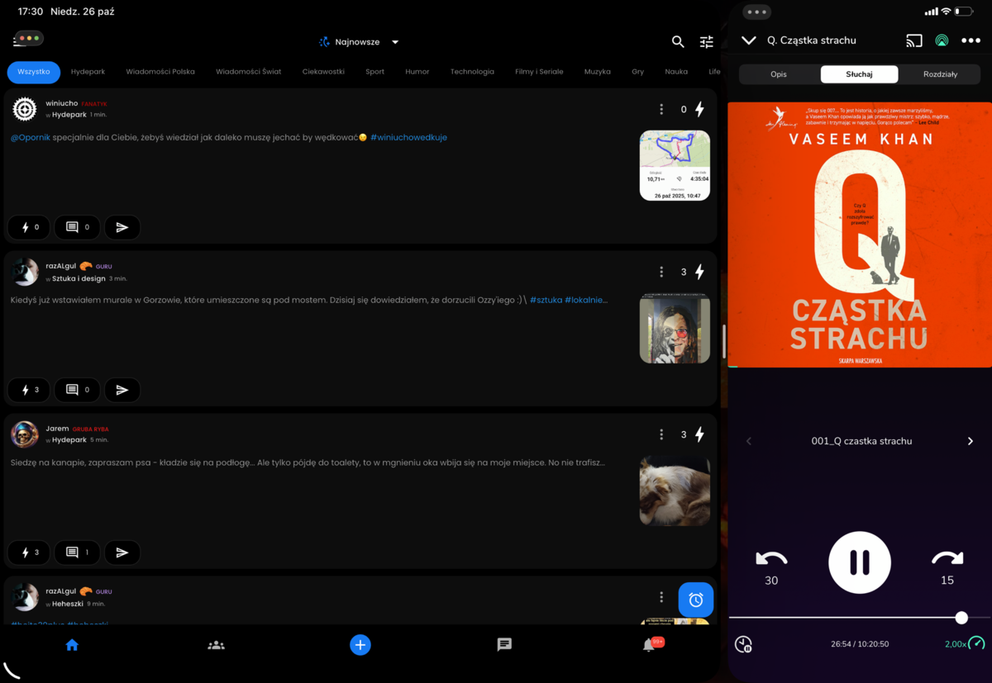Open the community people icon

(216, 645)
